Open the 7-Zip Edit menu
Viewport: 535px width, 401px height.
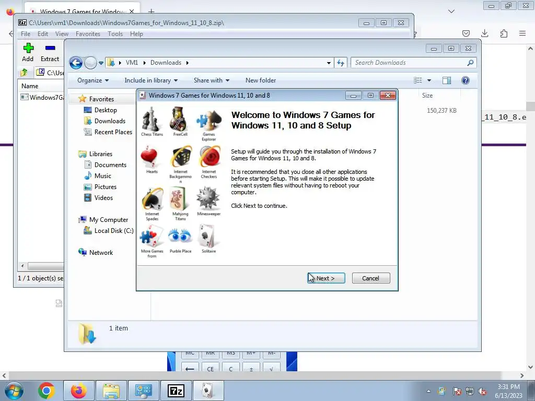43,34
